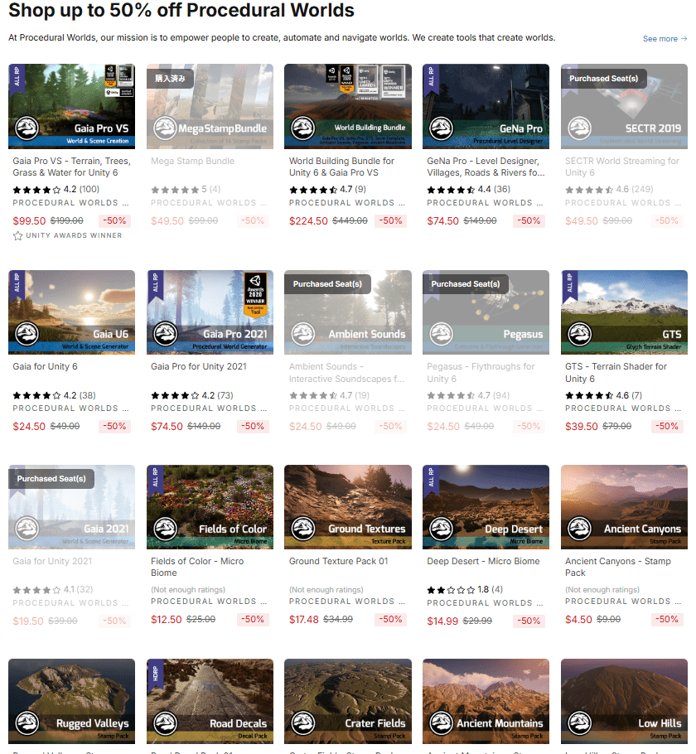This screenshot has height=754, width=696.
Task: Open Pegasus product thumbnail
Action: click(486, 312)
